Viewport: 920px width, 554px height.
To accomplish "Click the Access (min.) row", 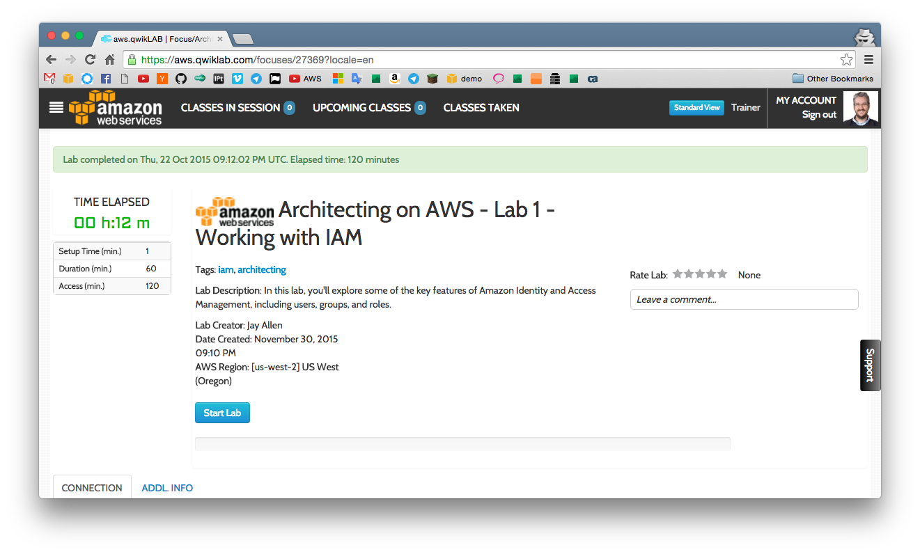I will pos(112,286).
